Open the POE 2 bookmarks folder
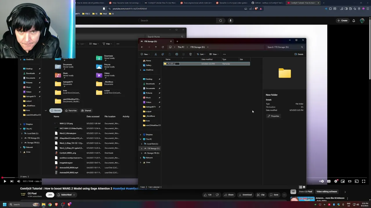Screen dimensions: 371x208 86,14
